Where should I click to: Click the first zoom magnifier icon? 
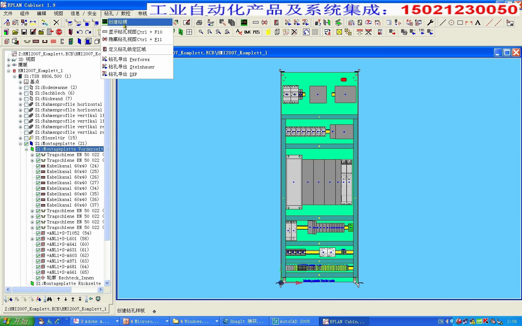(x=201, y=32)
